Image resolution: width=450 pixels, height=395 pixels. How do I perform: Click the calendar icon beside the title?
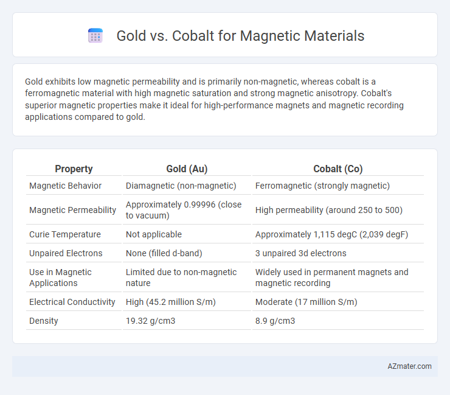pos(95,36)
